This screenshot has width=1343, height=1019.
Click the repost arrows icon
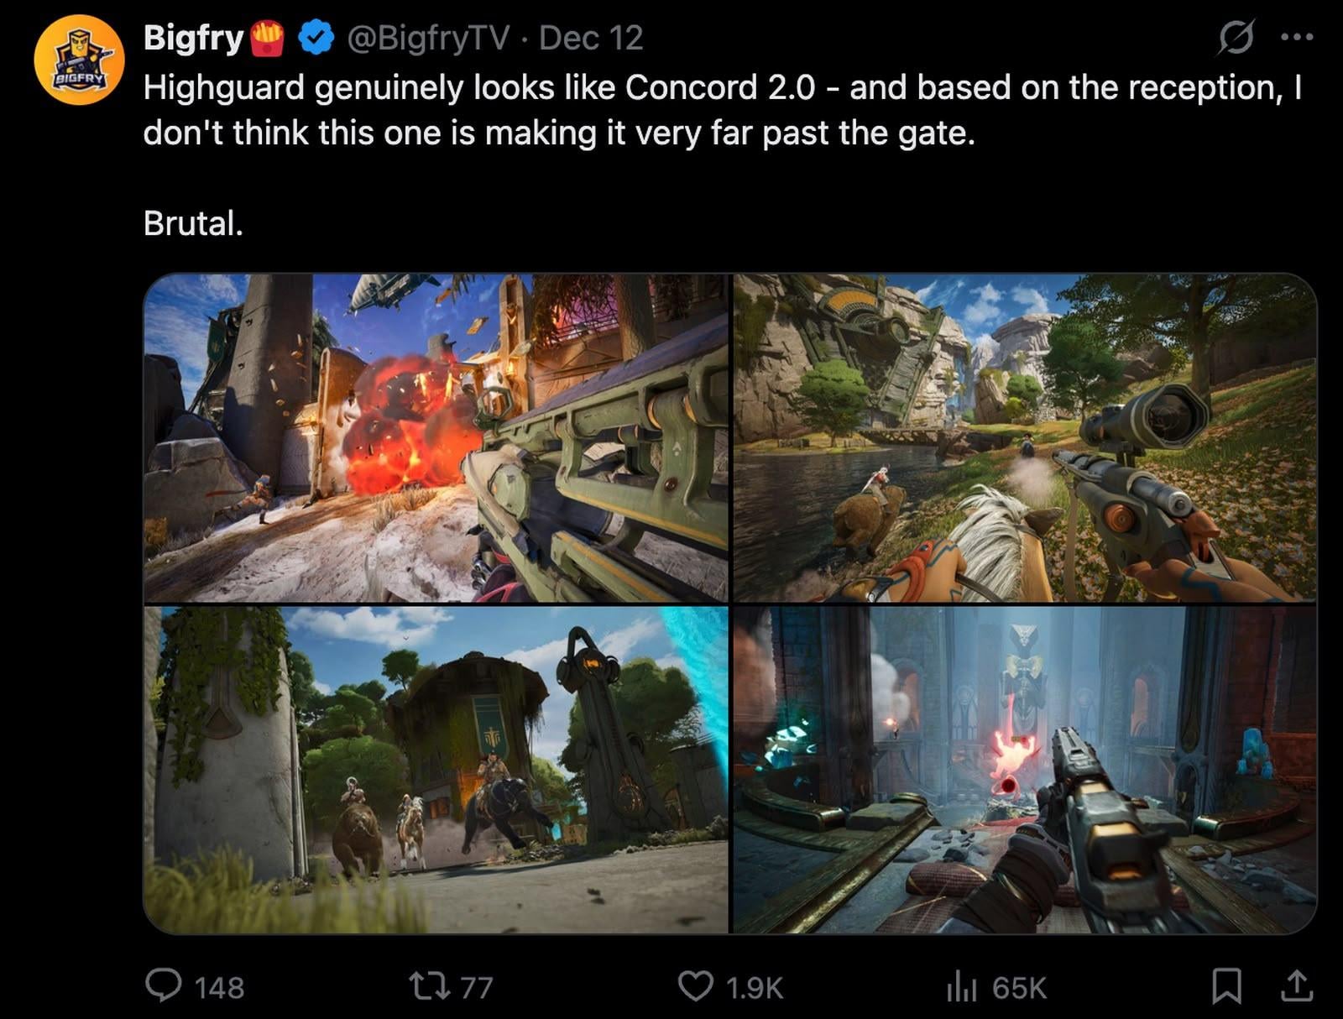click(428, 986)
